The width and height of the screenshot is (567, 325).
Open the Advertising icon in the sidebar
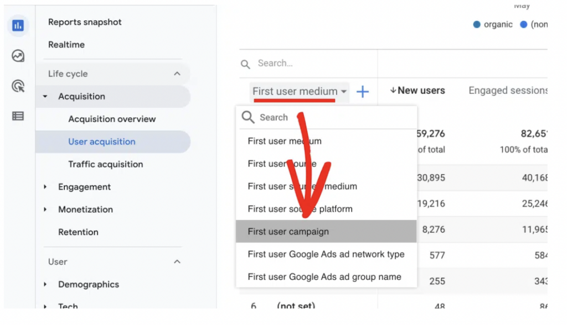coord(18,86)
